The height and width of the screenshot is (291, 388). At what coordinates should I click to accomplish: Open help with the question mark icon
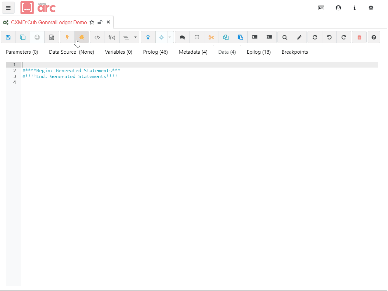[x=374, y=37]
